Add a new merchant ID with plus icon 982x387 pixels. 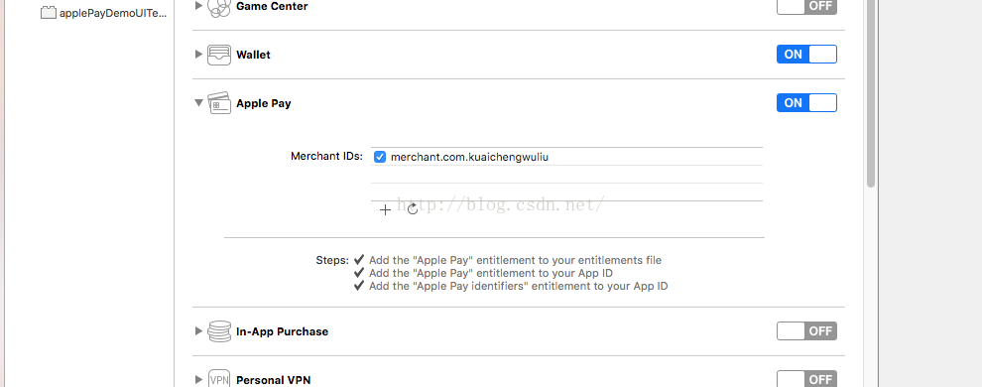[385, 209]
